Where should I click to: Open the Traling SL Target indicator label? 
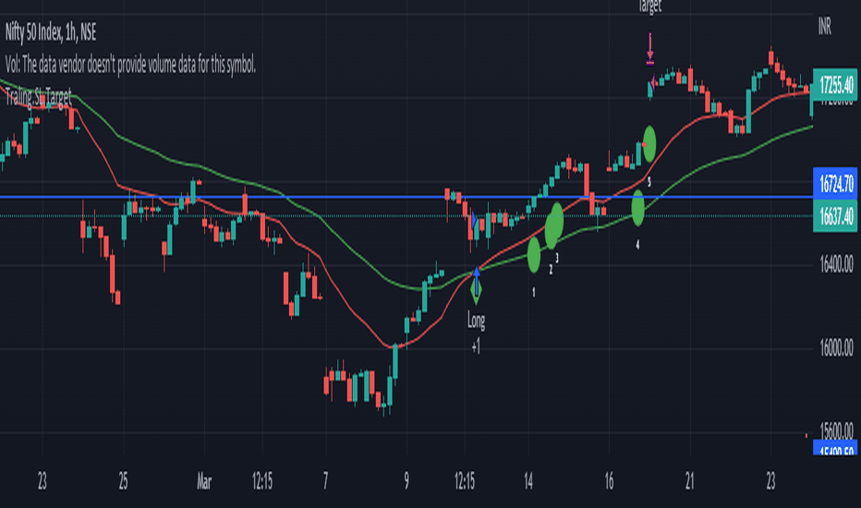click(x=39, y=97)
